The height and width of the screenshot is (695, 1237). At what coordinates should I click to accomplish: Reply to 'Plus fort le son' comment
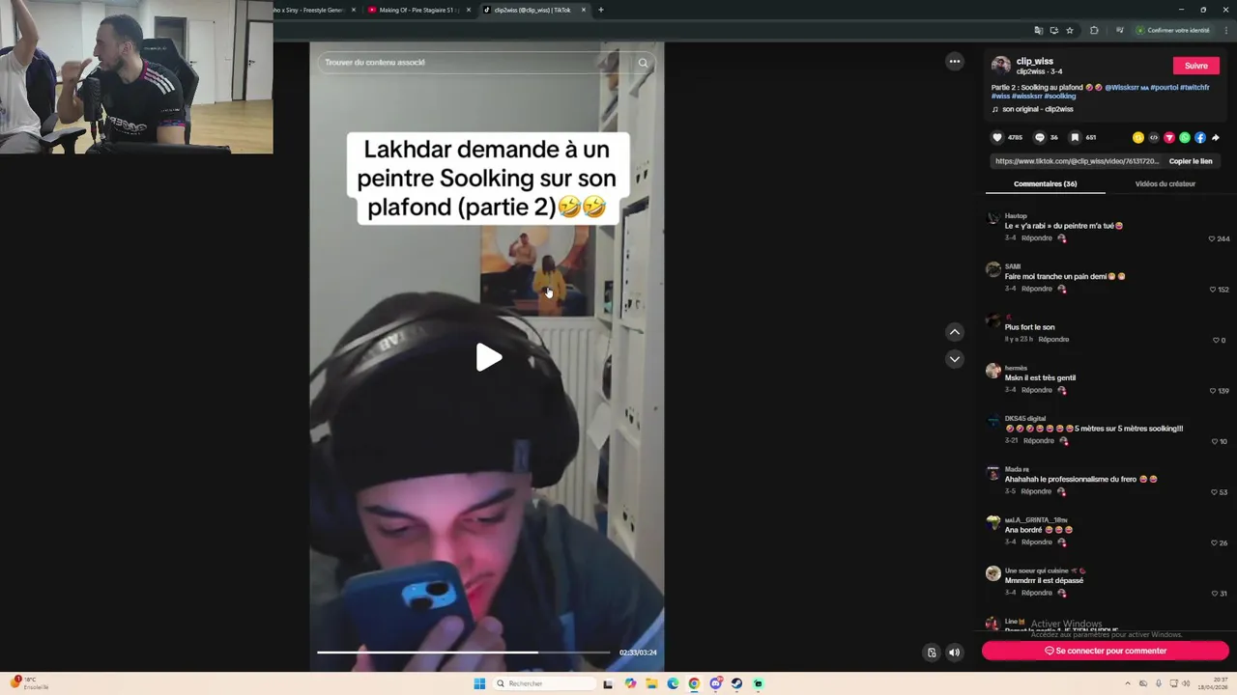coord(1053,340)
